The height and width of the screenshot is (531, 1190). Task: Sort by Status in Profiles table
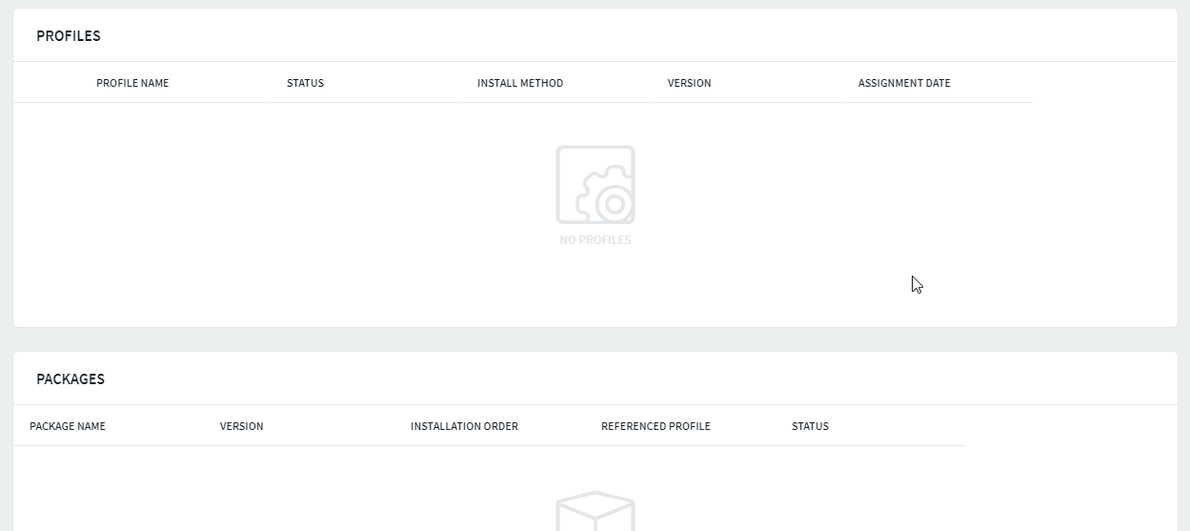[x=305, y=83]
